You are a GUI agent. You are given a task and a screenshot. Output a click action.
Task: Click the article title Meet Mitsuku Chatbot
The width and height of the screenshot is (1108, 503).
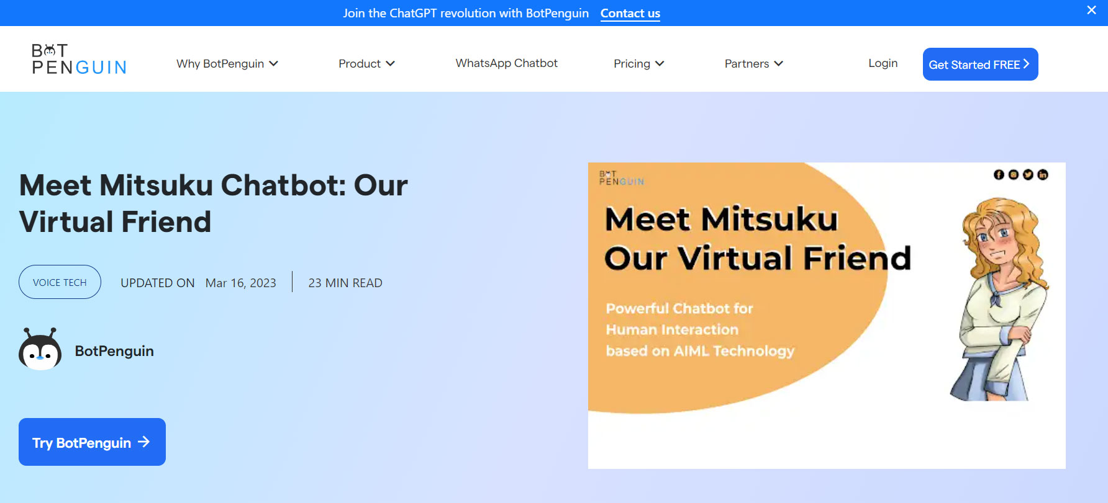pos(214,203)
